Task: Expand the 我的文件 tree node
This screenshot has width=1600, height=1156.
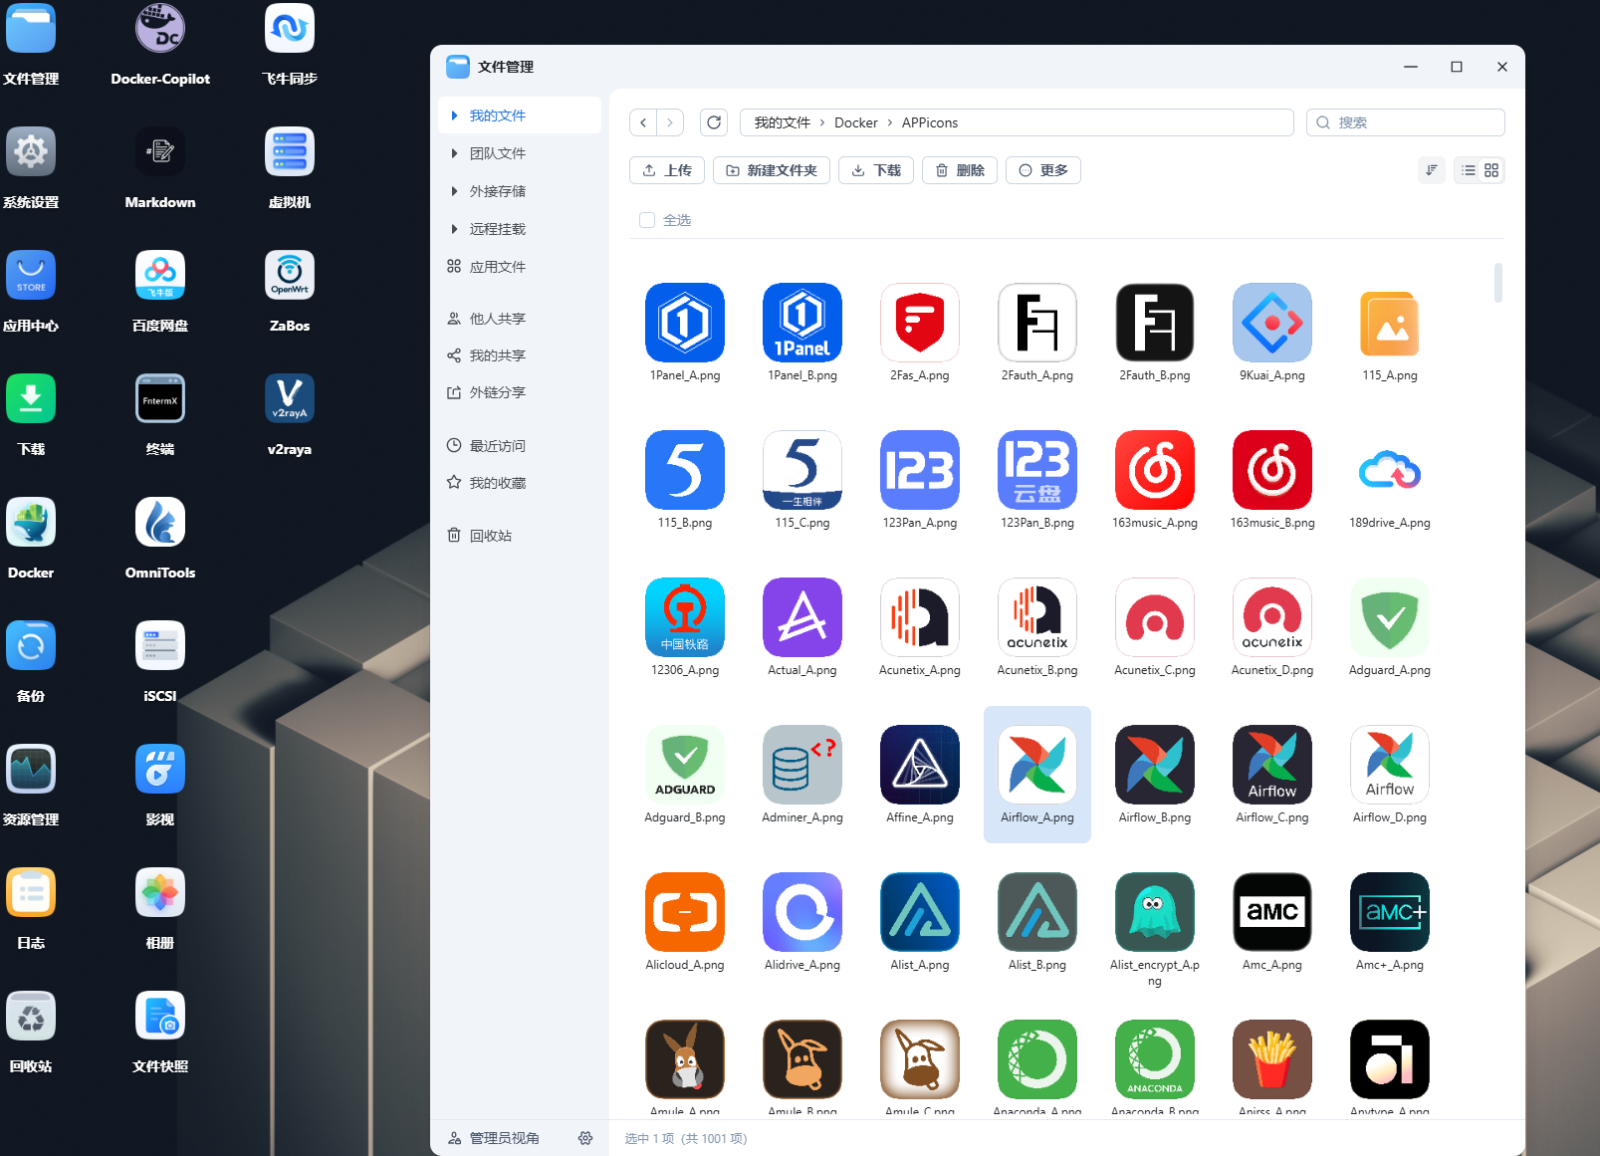Action: 454,116
